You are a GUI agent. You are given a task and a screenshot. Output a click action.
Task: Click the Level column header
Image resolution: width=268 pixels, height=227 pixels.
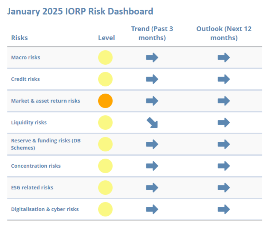click(106, 38)
